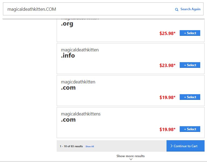The height and width of the screenshot is (162, 207).
Task: Select the magicaldeathkittens.com domain
Action: (190, 129)
